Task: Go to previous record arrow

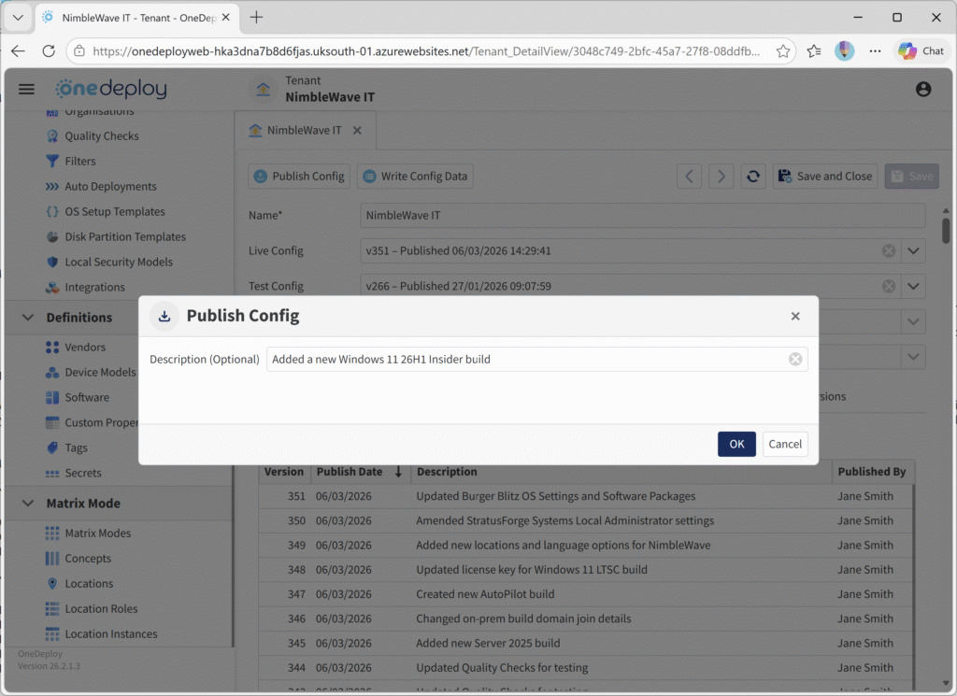Action: 689,177
